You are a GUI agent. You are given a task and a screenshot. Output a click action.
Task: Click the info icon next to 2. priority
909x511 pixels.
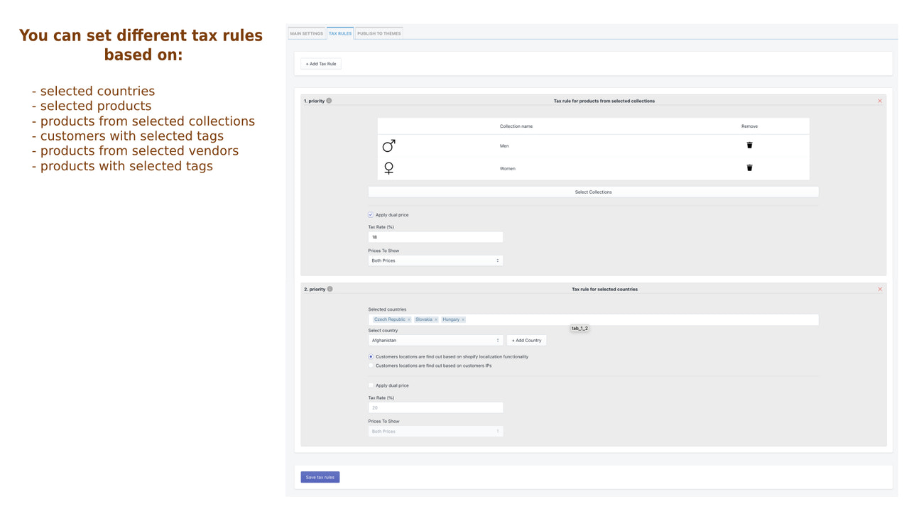click(x=331, y=289)
